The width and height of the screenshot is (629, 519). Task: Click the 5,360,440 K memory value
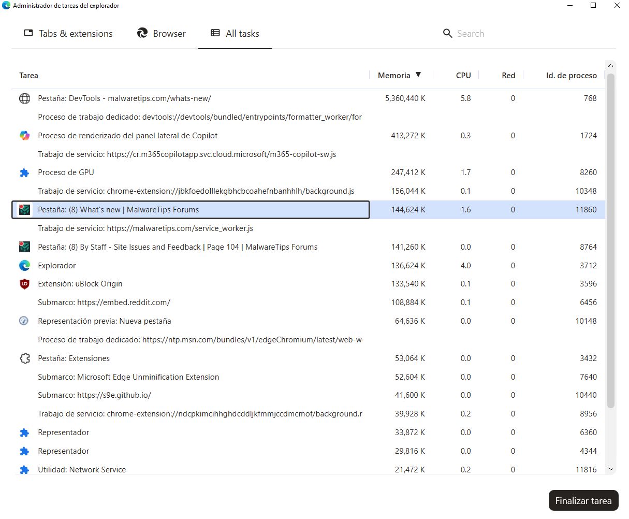405,98
